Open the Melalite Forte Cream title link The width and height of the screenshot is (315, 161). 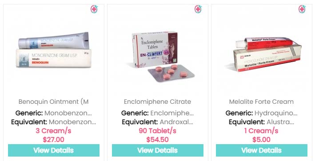261,102
